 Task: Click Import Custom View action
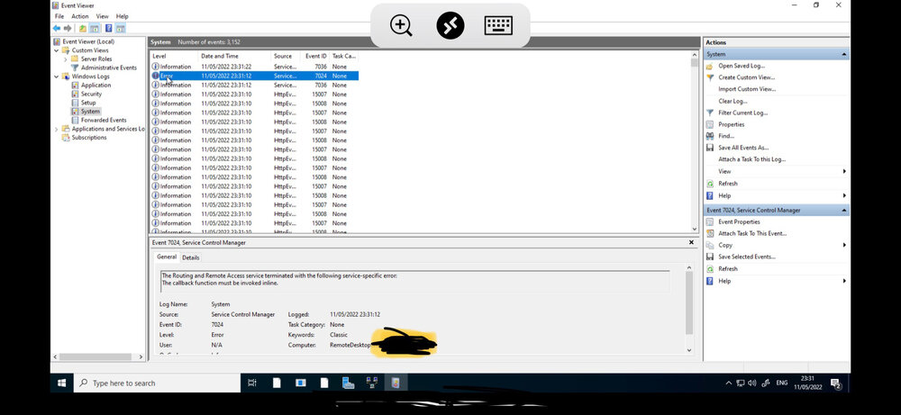pos(747,89)
